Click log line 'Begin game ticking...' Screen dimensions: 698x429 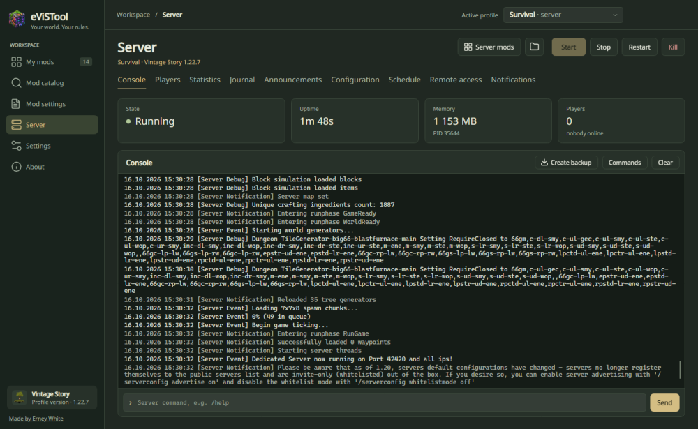pyautogui.click(x=226, y=325)
